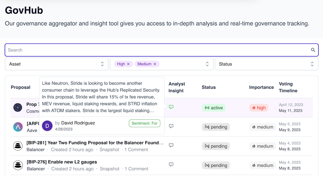
Task: Click Balancer logo beside BIP-276 proposal
Action: click(18, 165)
